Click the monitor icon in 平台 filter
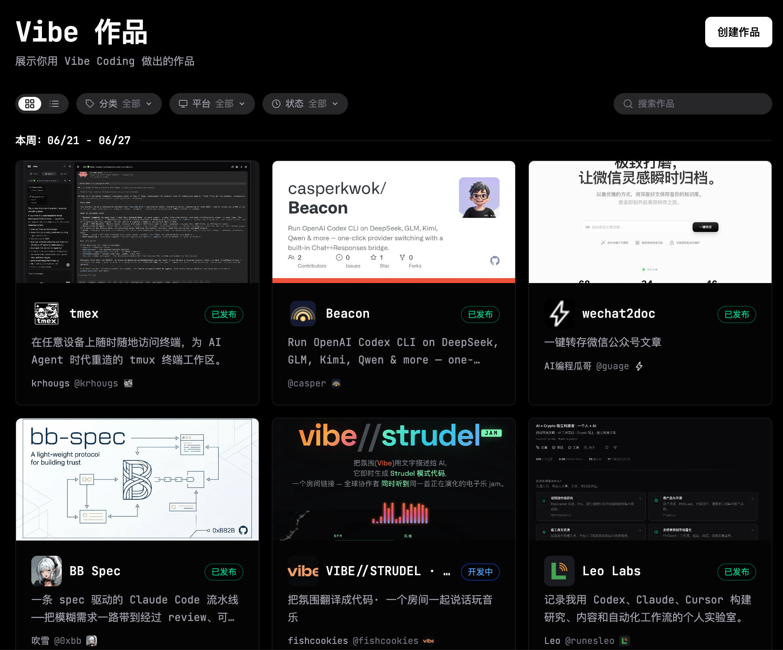This screenshot has height=650, width=783. (x=183, y=104)
